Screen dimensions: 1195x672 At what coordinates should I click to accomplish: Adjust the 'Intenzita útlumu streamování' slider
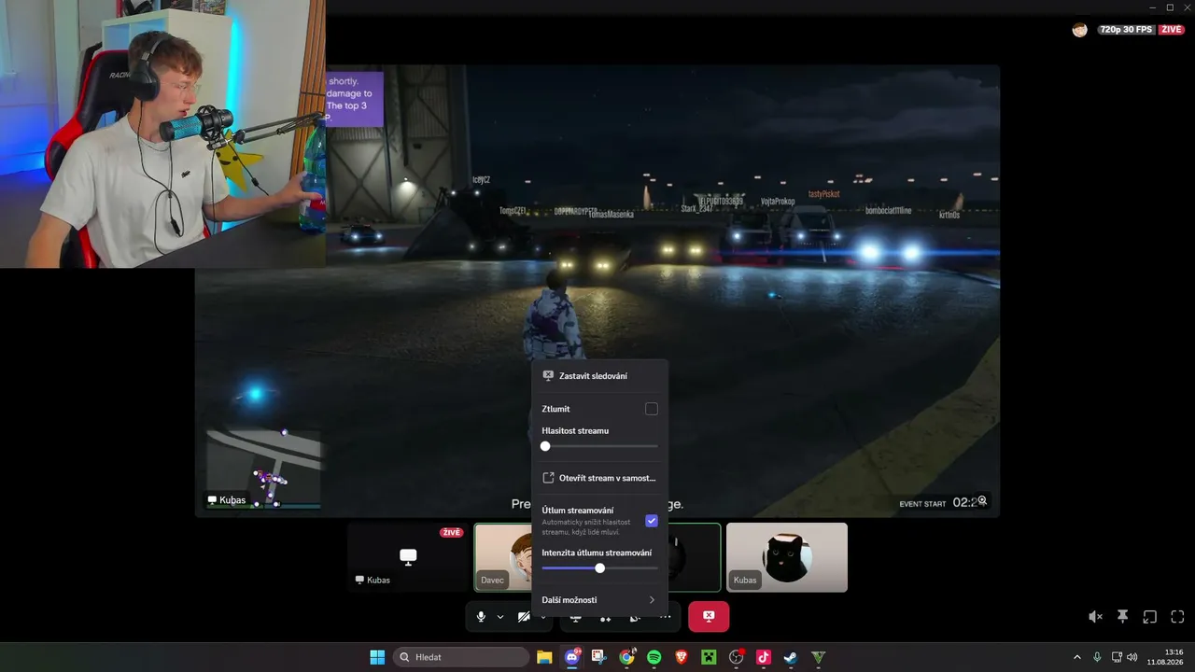pyautogui.click(x=599, y=568)
